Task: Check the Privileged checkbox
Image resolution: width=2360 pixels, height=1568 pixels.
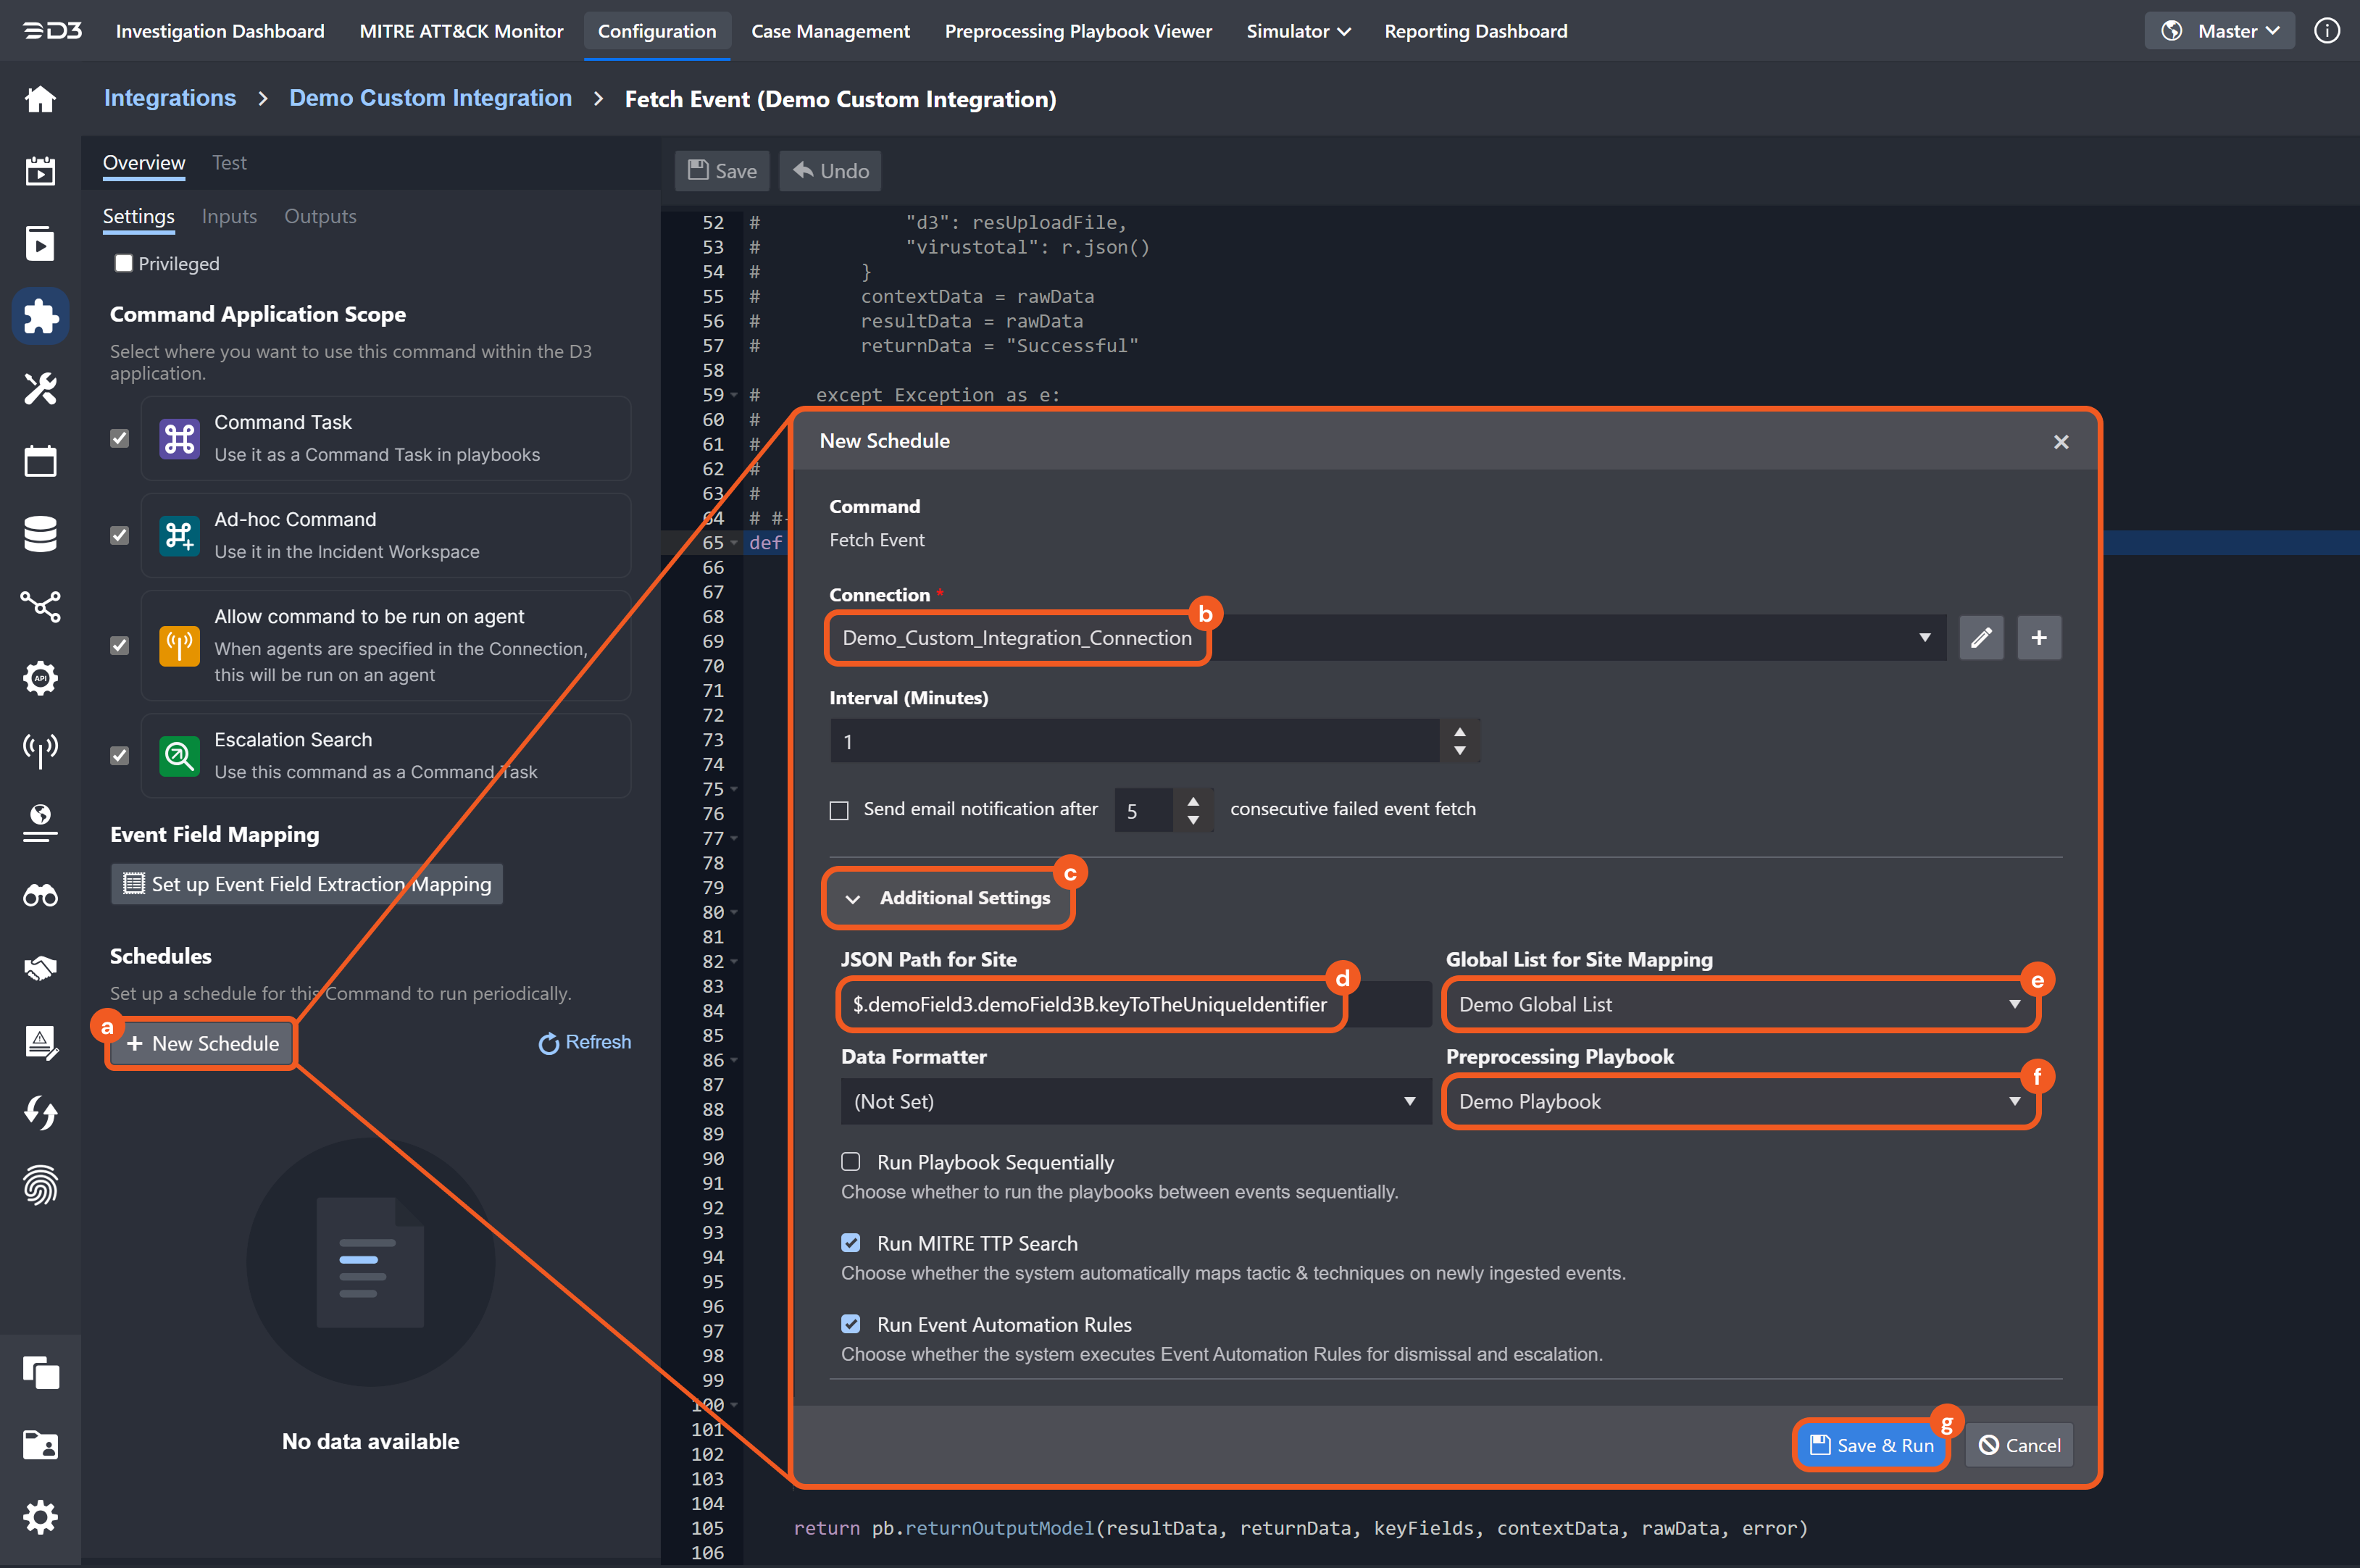Action: (124, 263)
